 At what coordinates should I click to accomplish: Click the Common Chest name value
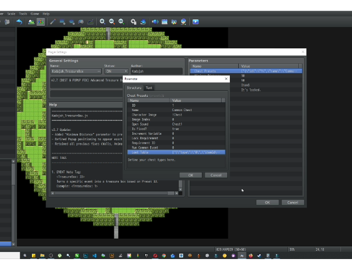coord(182,110)
